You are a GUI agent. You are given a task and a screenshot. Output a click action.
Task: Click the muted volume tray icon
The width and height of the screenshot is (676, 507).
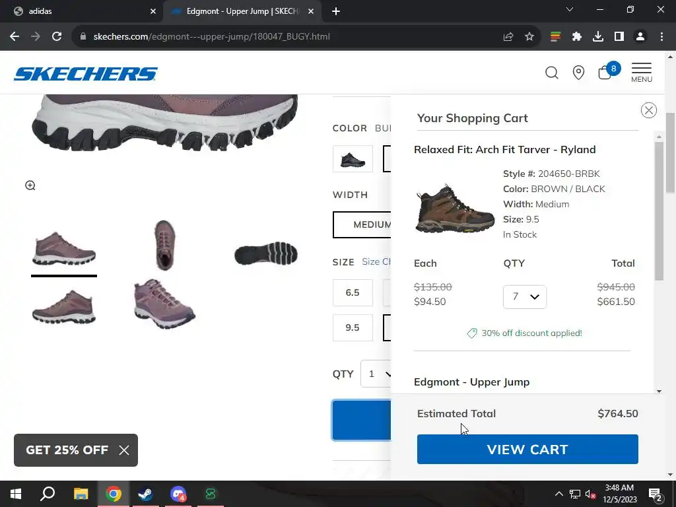[x=590, y=494]
